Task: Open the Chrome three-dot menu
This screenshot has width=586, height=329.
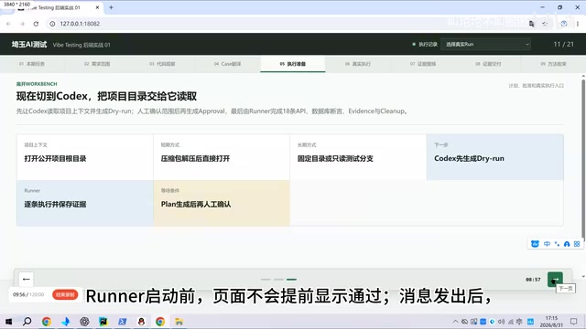Action: [x=578, y=24]
